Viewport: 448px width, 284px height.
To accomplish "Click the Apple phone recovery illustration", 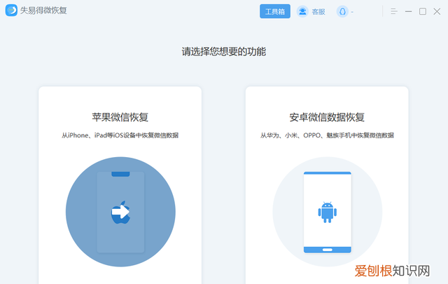I will point(120,212).
